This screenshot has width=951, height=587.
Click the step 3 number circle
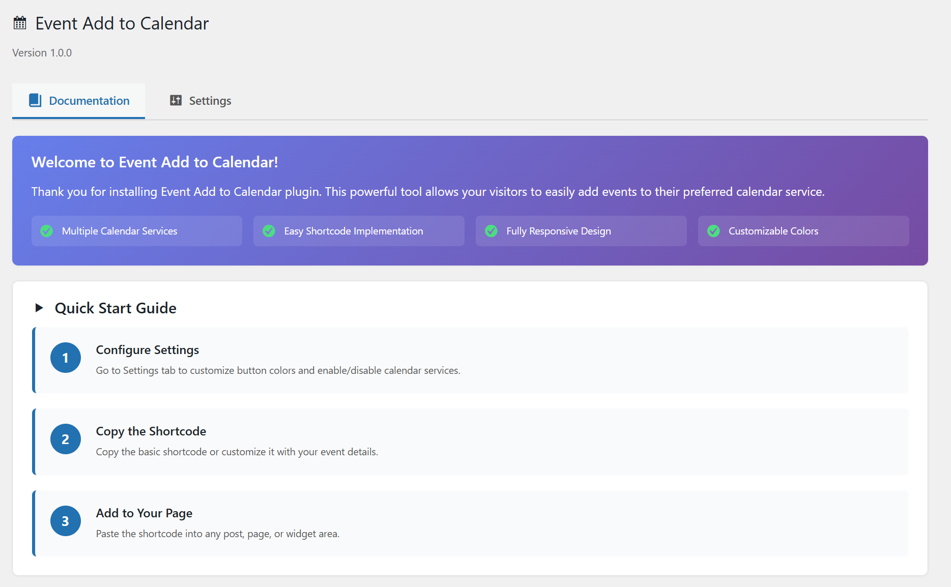click(x=66, y=521)
